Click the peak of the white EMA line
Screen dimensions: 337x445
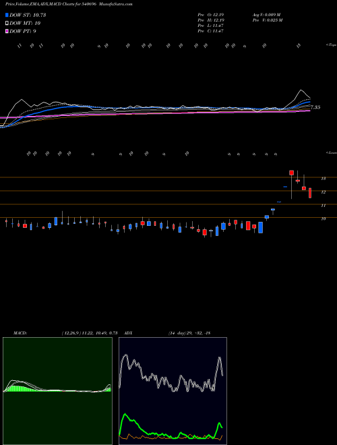tap(301, 90)
